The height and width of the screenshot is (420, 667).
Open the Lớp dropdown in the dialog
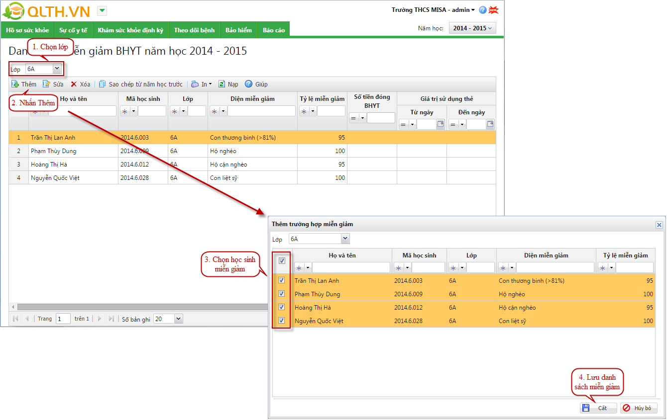345,239
